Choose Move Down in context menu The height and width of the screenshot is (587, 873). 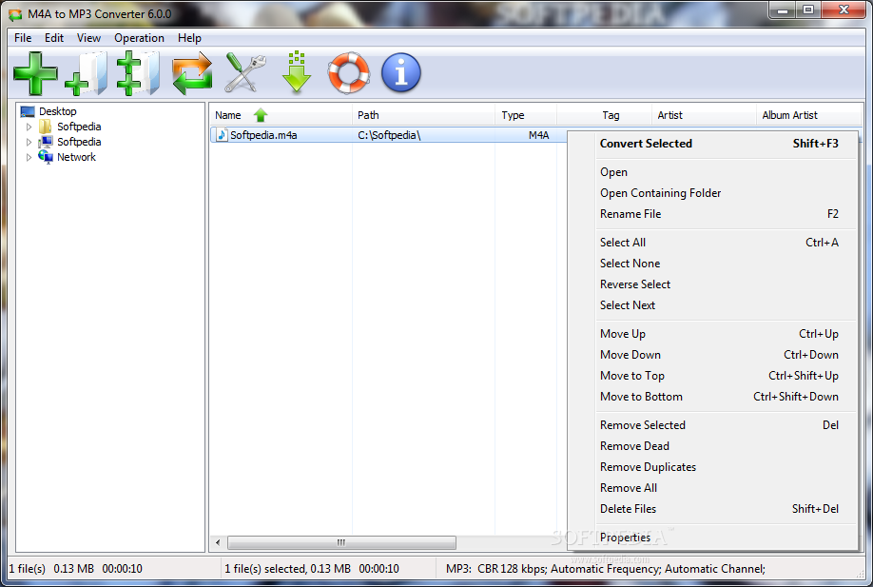712,355
